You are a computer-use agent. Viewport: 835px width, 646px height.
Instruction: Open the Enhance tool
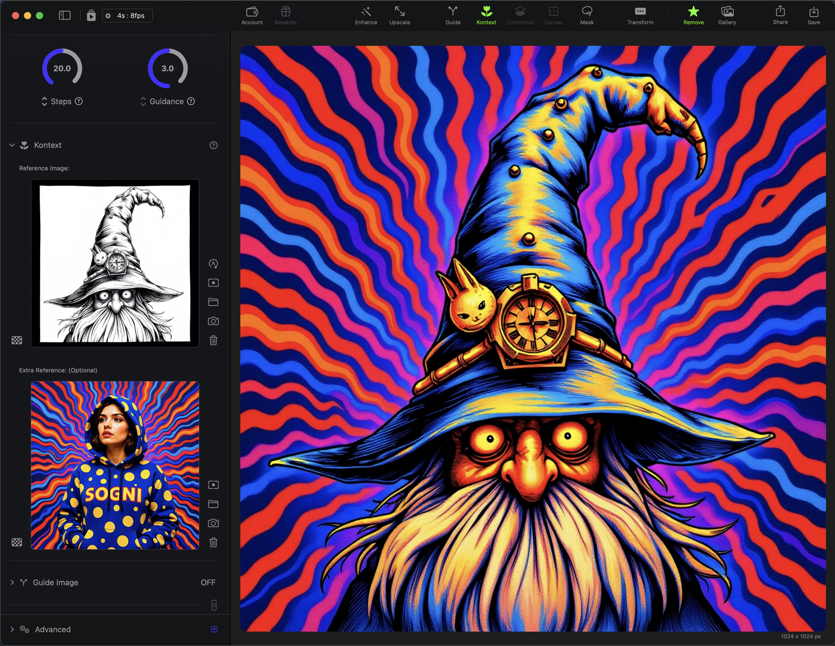click(x=366, y=15)
